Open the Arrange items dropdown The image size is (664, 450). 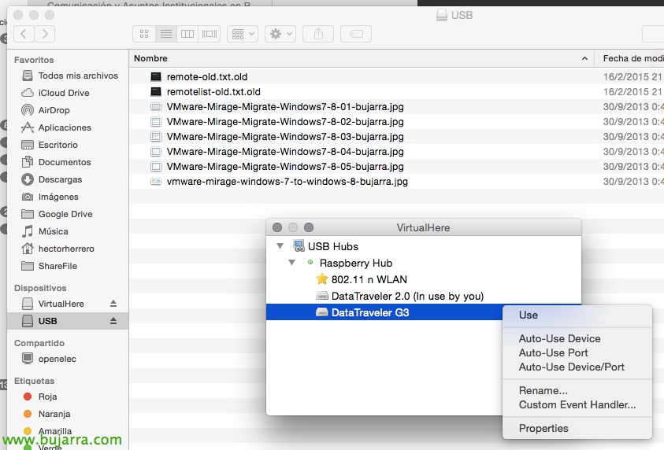tap(242, 34)
